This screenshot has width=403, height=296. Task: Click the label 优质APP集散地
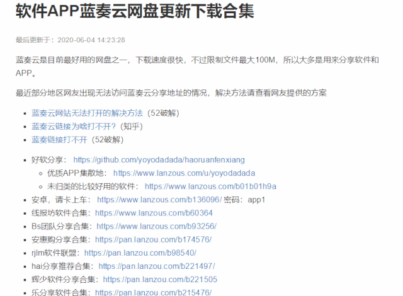[76, 173]
